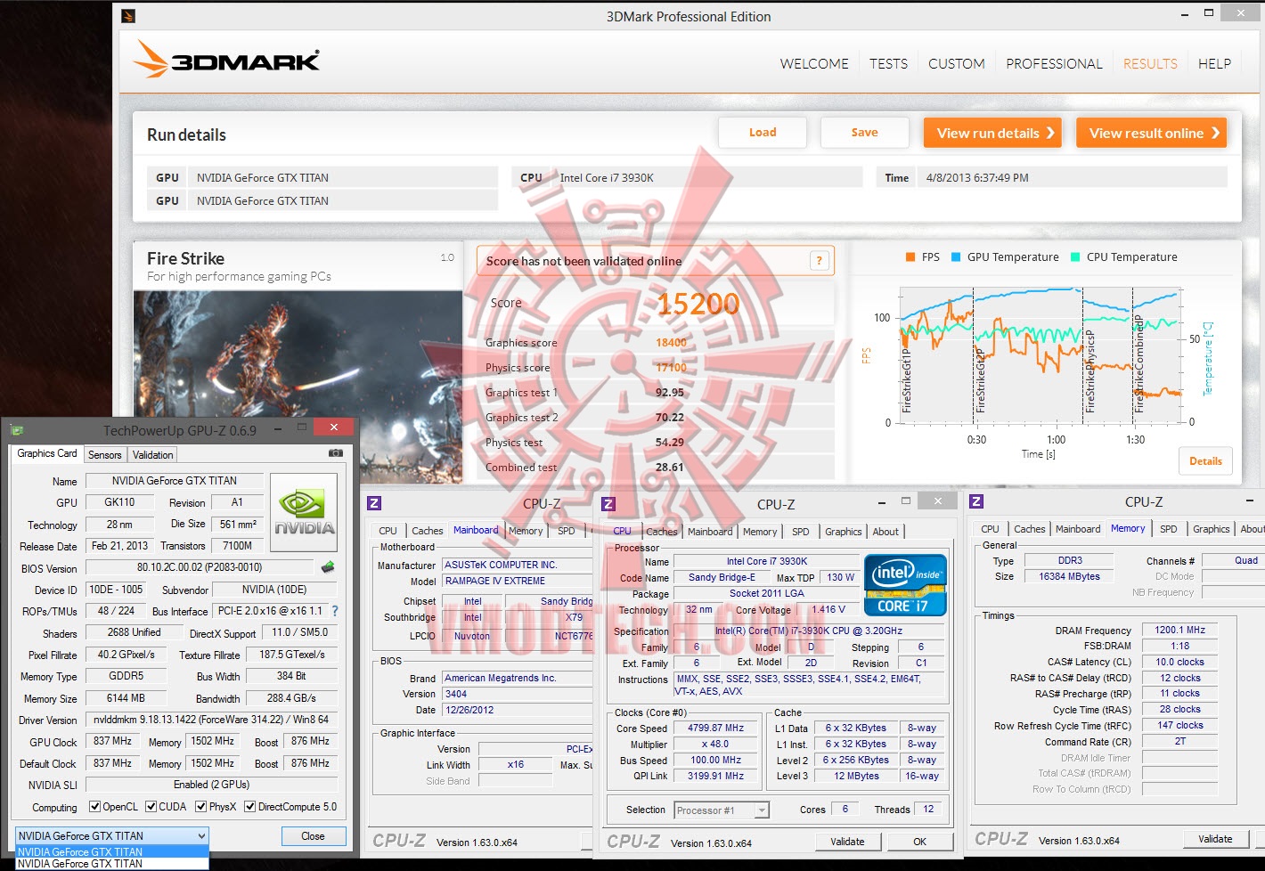Click the 3DMark logo in the header
The image size is (1265, 871).
[x=226, y=60]
